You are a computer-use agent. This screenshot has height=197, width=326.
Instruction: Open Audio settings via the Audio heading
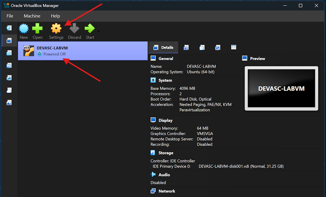(164, 175)
